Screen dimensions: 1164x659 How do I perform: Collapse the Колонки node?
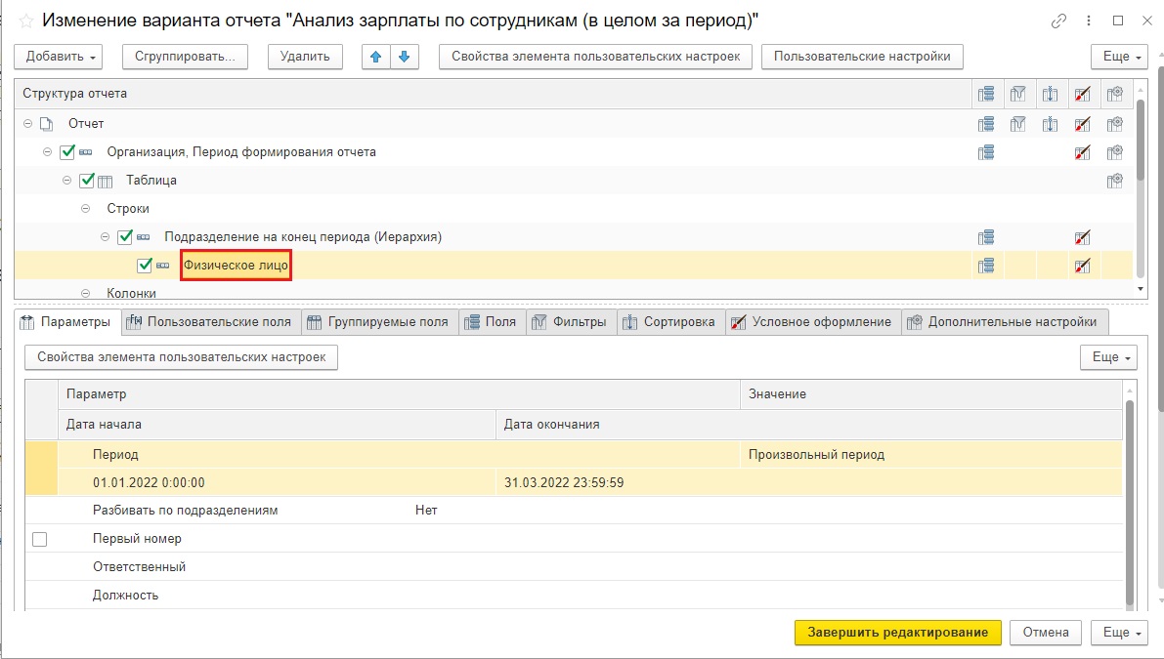click(x=85, y=294)
